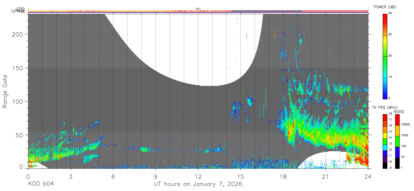Viewport: 414px width, 191px height.
Task: Select the red top segment of TX FRQ scale
Action: tap(385, 118)
